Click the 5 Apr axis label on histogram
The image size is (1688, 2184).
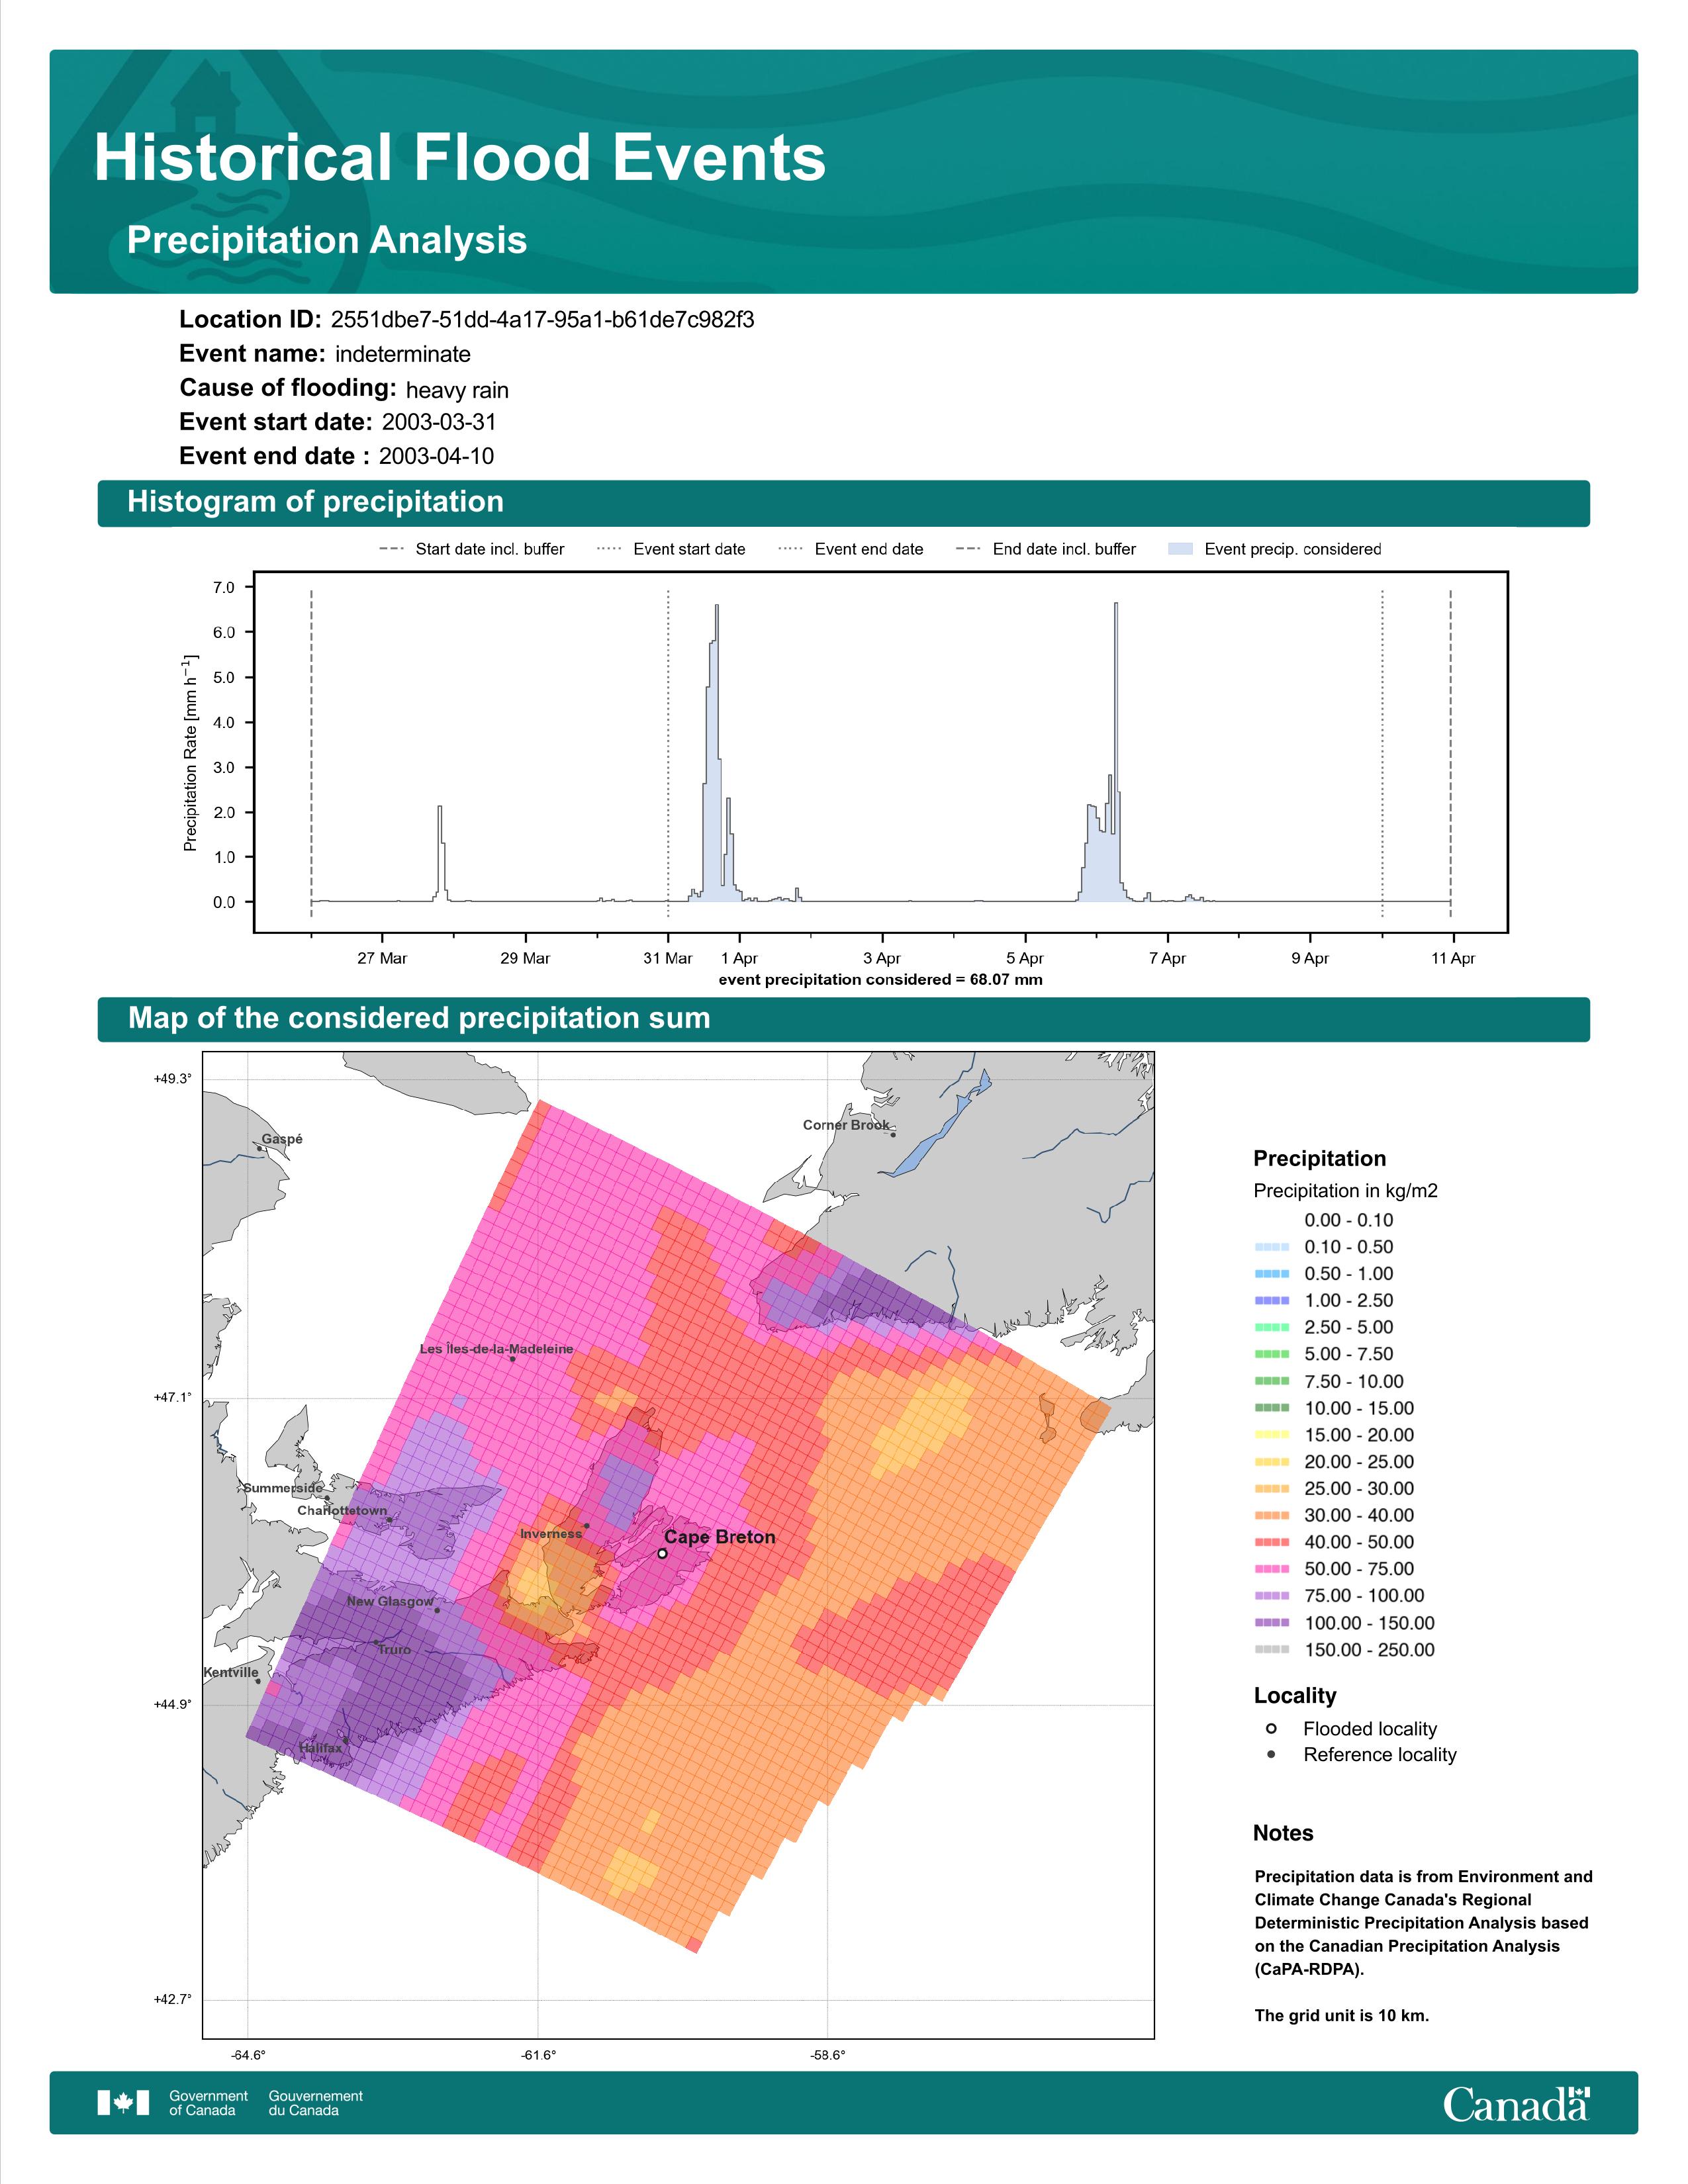point(1025,958)
